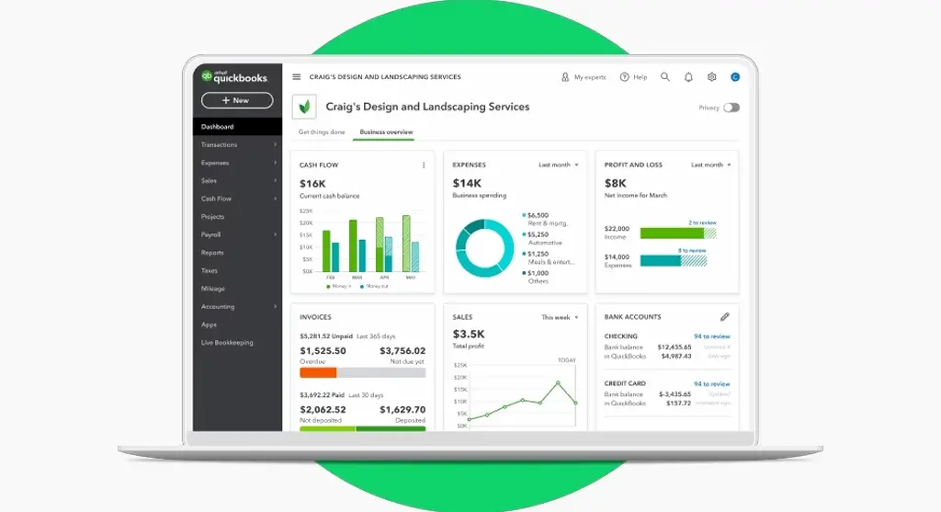Click $5,250 Automotive legend entry

(542, 238)
